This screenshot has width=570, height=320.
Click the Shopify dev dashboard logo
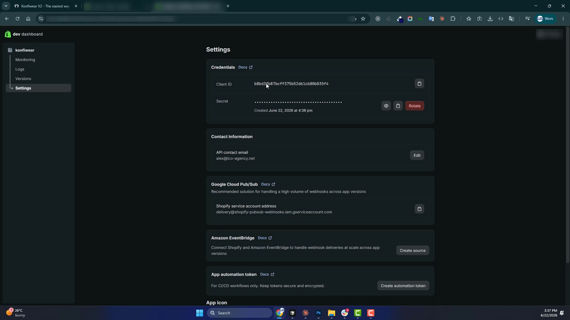(24, 34)
